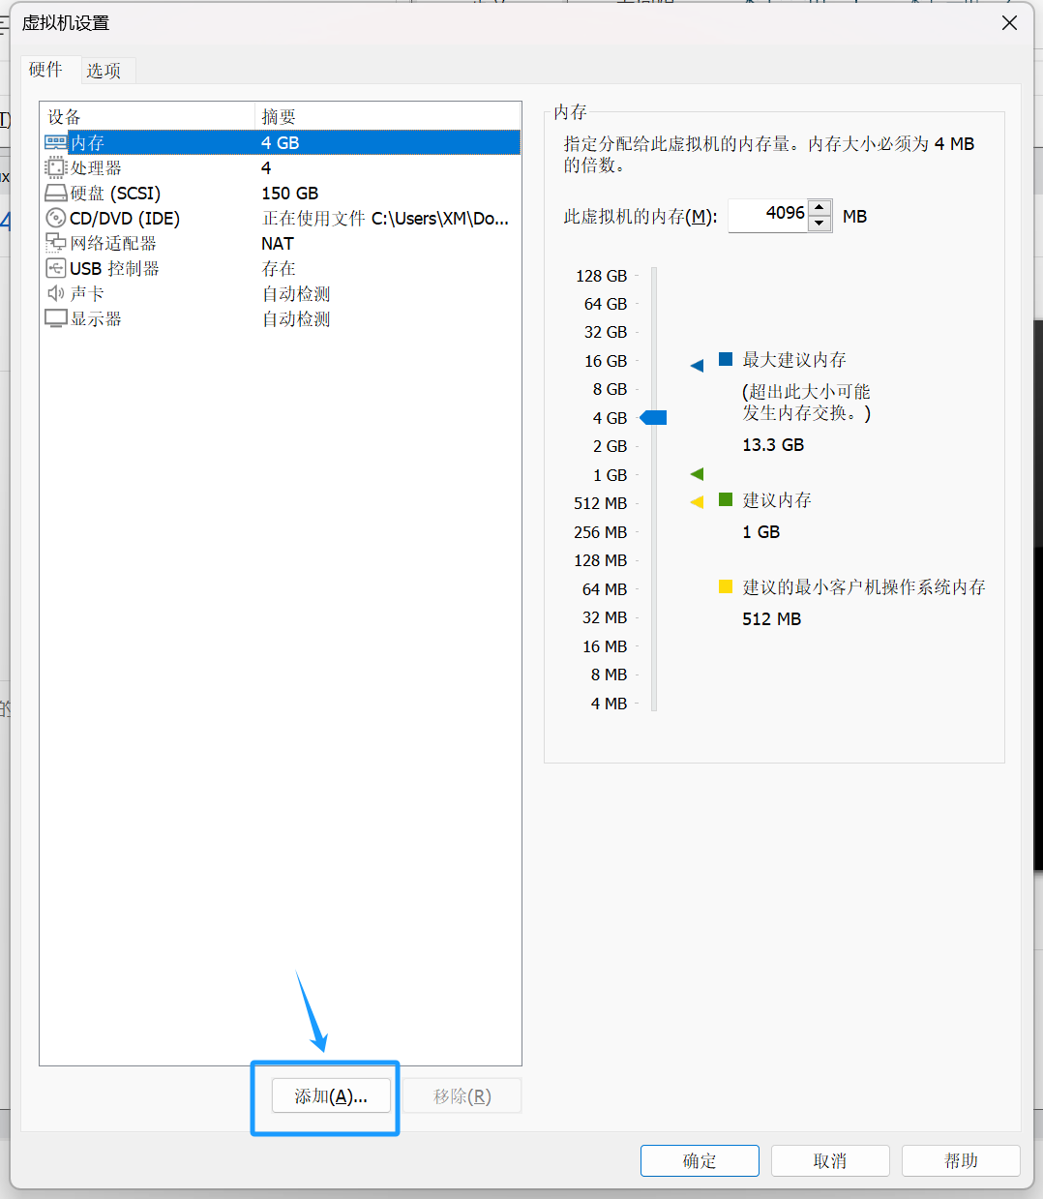
Task: Increase memory with the up spinner arrow
Action: pos(819,208)
